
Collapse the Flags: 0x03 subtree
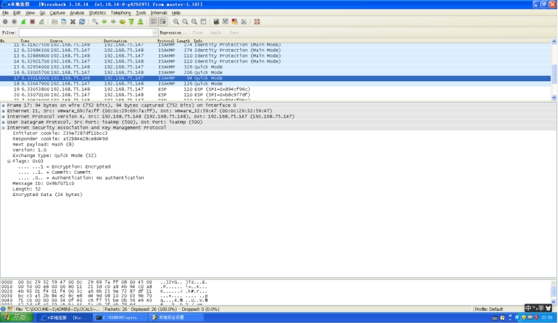point(9,161)
